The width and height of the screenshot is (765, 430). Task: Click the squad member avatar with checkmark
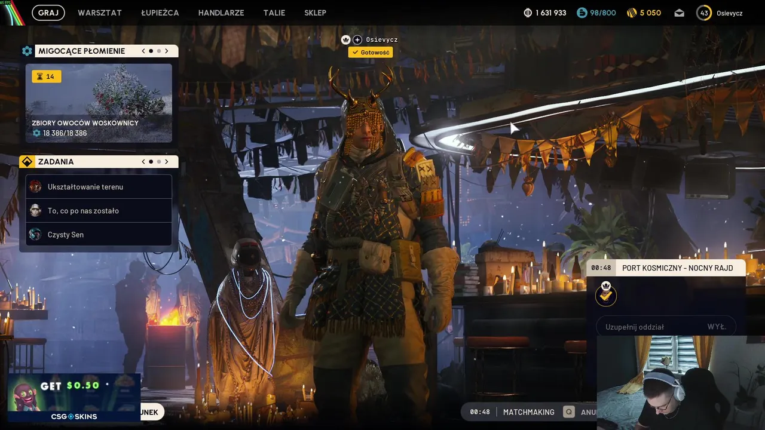pyautogui.click(x=606, y=294)
